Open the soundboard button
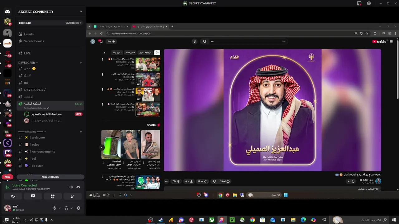This screenshot has width=399, height=224. (x=72, y=196)
